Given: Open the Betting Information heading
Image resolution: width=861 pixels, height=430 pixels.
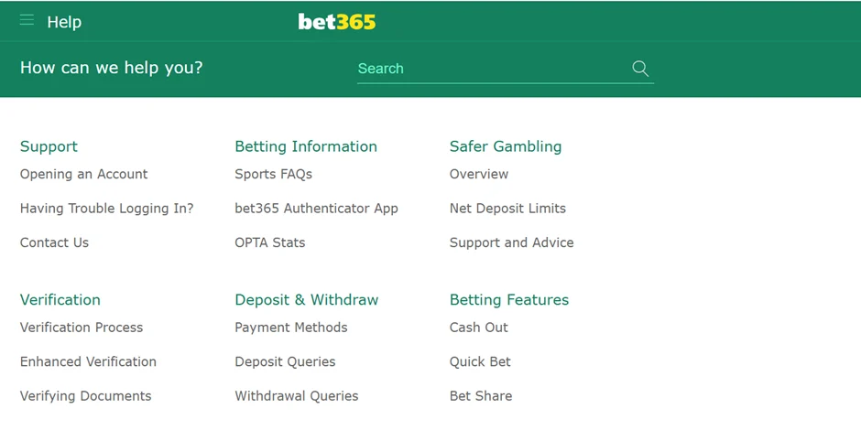Looking at the screenshot, I should pos(306,146).
